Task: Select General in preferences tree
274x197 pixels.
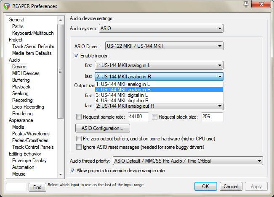Action: [16, 20]
